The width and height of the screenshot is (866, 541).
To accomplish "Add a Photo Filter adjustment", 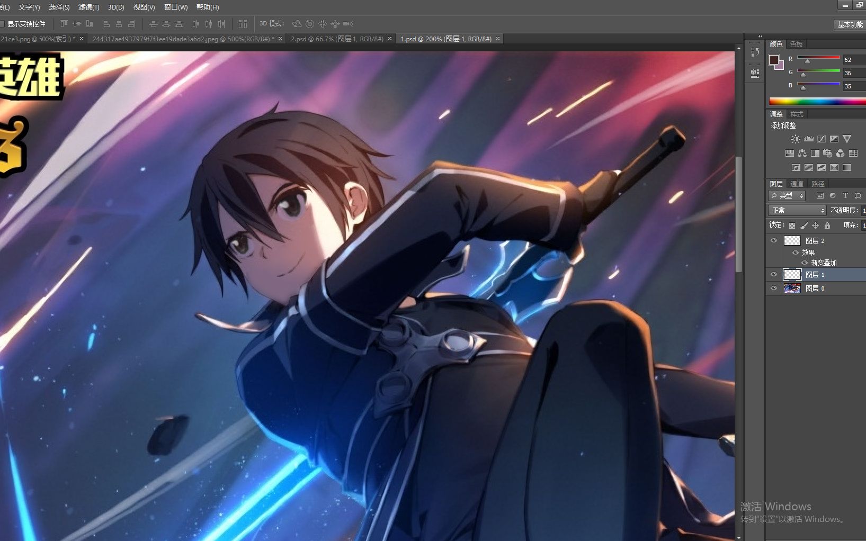I will (x=827, y=154).
